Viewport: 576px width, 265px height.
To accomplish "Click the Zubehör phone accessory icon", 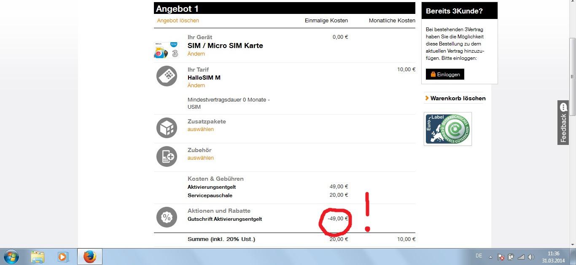I will tap(167, 156).
